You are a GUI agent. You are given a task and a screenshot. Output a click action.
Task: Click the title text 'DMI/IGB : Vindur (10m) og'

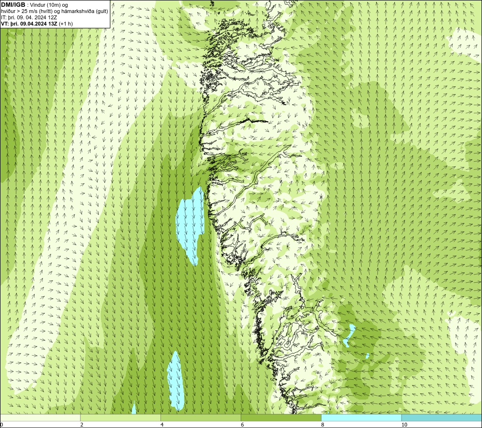[34, 5]
